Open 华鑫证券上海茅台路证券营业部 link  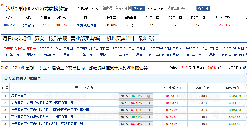pos(42,103)
